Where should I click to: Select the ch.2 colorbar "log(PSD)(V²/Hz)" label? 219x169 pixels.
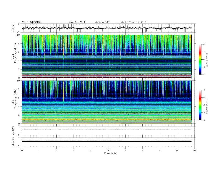click(x=207, y=106)
